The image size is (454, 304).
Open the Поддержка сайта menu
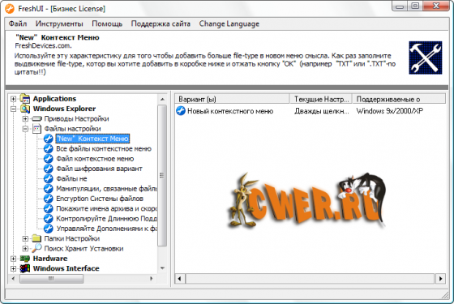161,24
